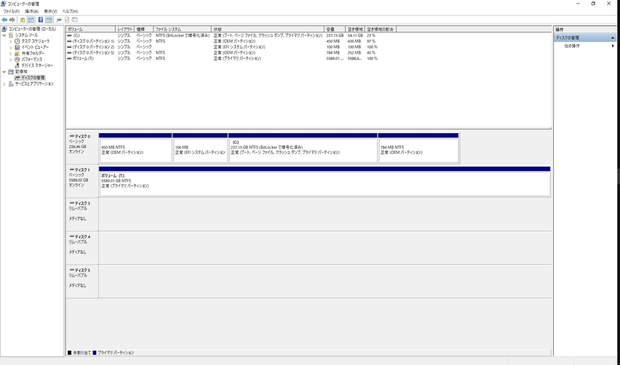Click the ディスクの管理 drive icon in tree

coord(18,78)
